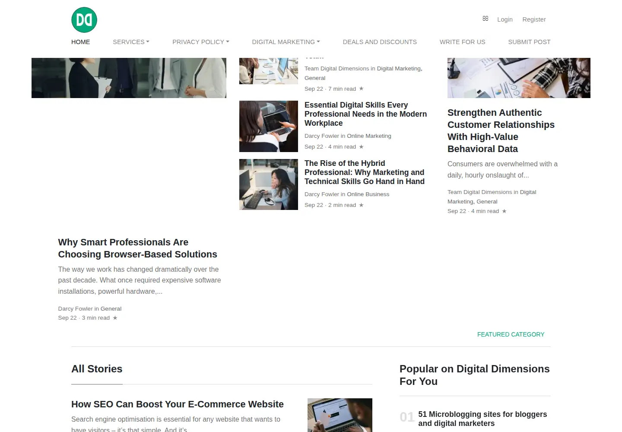Click the star in the Strengthen Authentic Customer post
This screenshot has width=622, height=432.
coord(504,211)
